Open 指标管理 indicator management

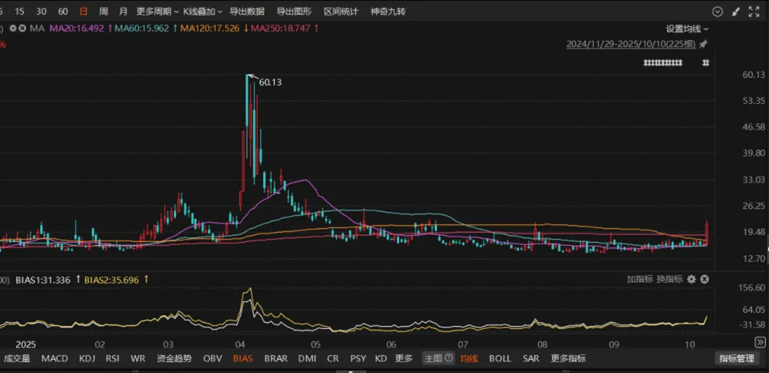(737, 358)
